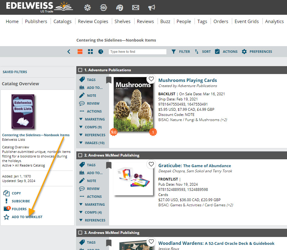Screen dimensions: 287x250
Task: Open Mushrooms Playing Cards title link
Action: click(188, 80)
